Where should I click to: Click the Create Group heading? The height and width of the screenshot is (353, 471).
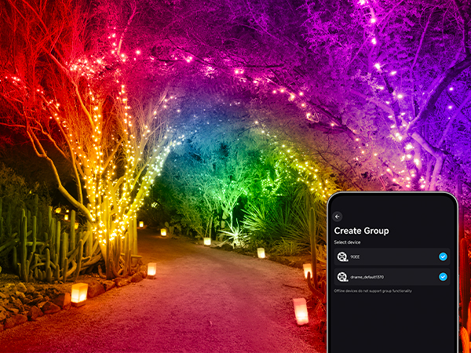point(361,231)
